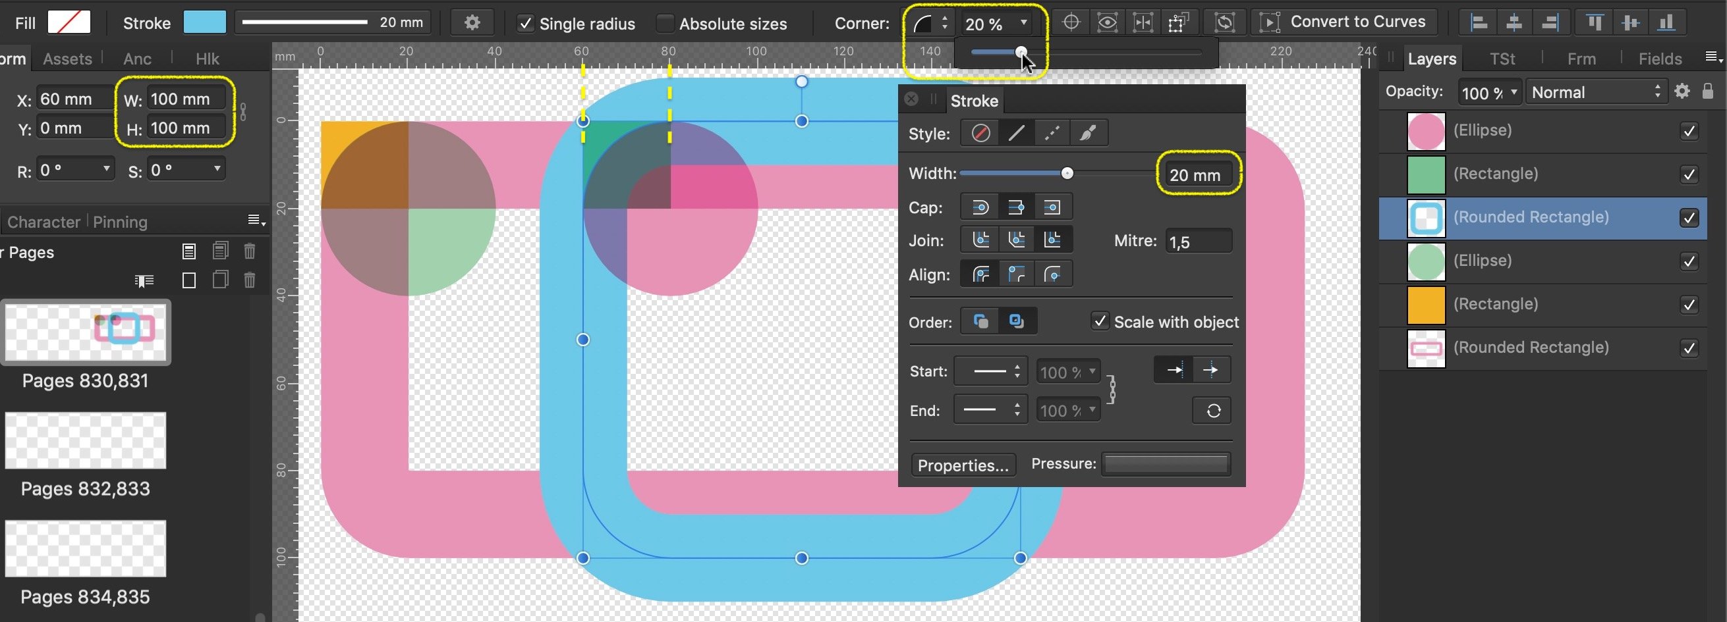Open the Start arrowhead style dropdown
Viewport: 1727px width, 622px height.
(991, 371)
